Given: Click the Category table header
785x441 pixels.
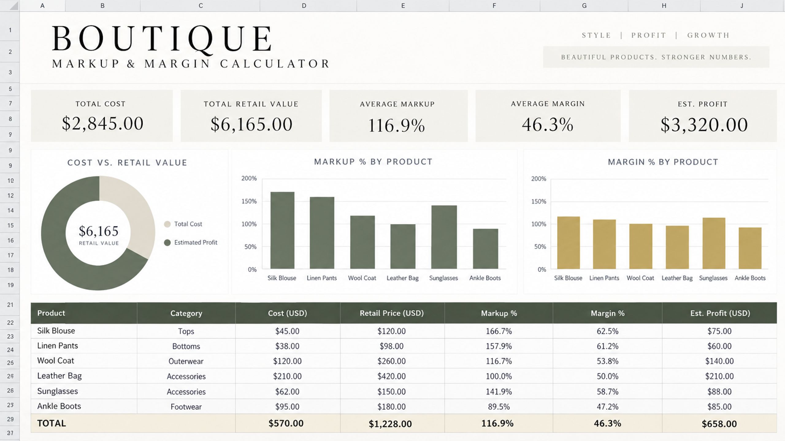Looking at the screenshot, I should (x=186, y=313).
